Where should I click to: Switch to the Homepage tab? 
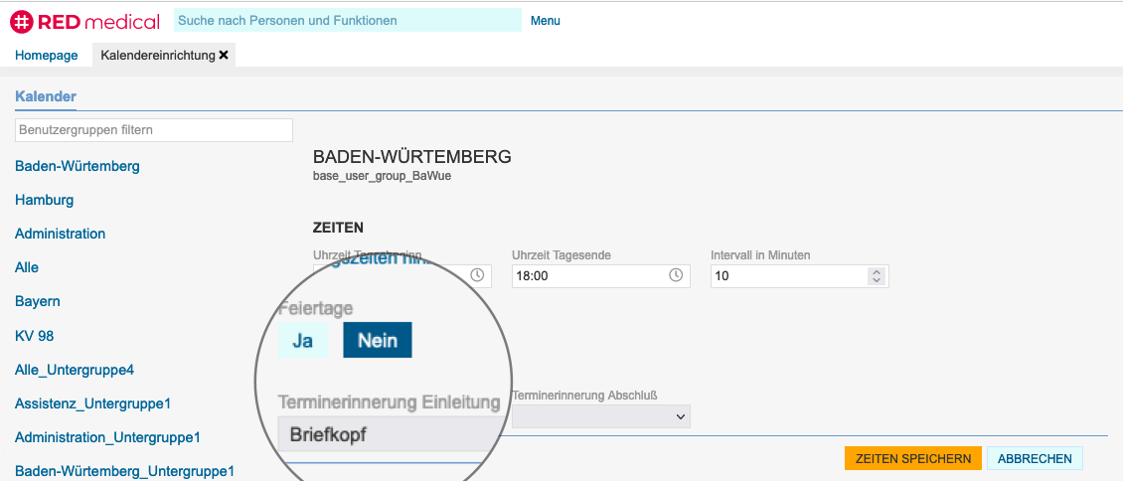tap(46, 56)
